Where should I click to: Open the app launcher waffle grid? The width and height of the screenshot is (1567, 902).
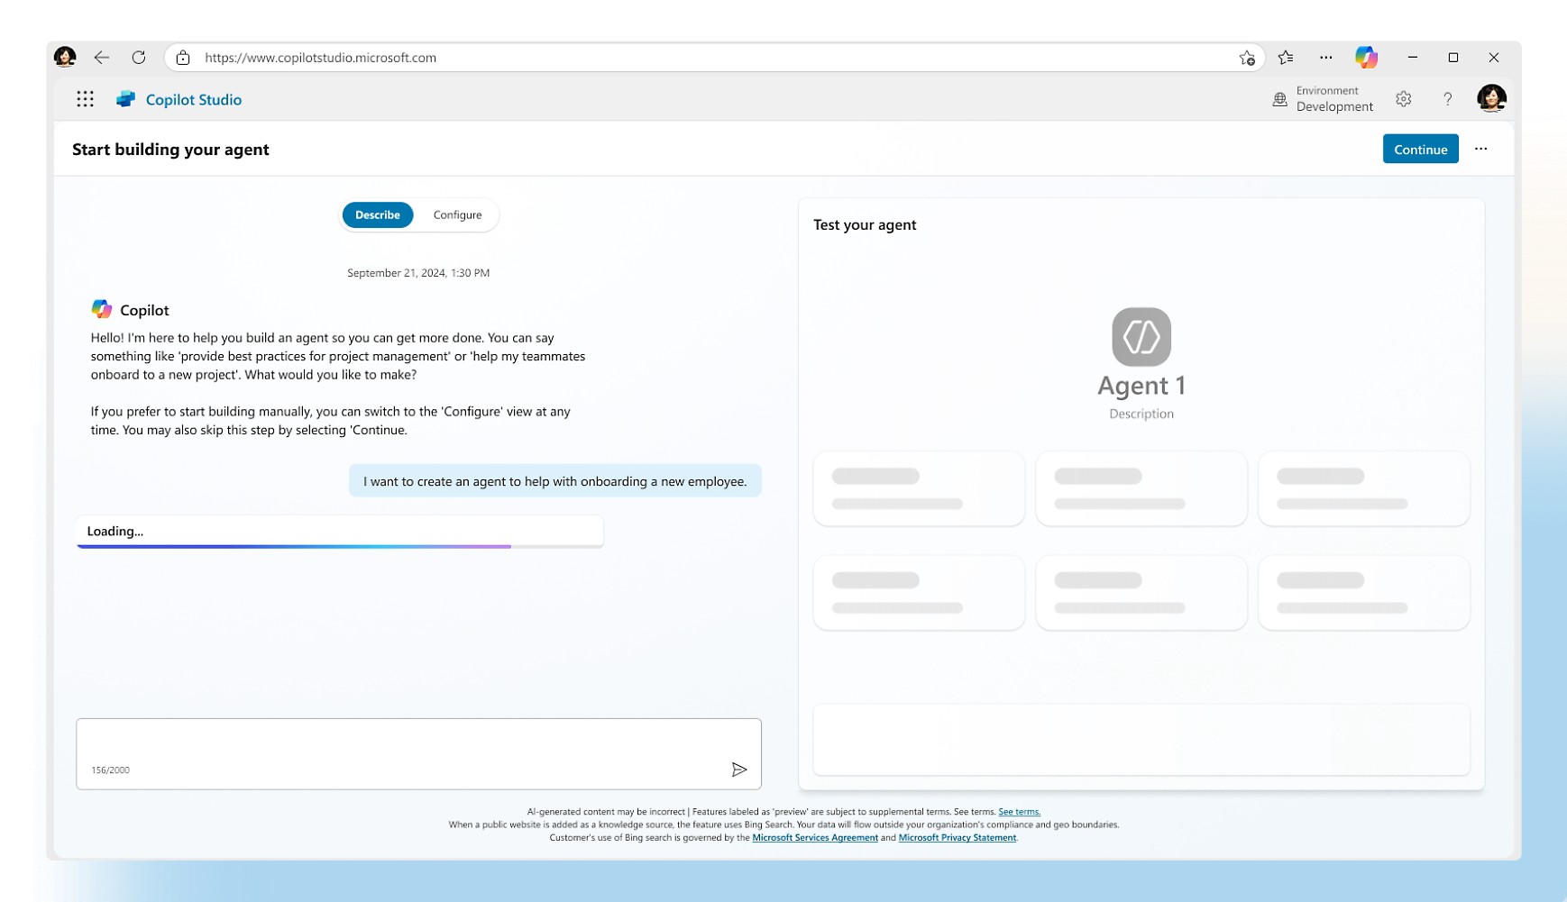(x=85, y=99)
